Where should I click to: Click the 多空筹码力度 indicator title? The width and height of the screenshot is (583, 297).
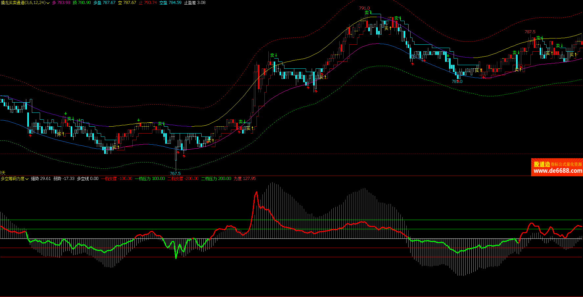[12, 179]
